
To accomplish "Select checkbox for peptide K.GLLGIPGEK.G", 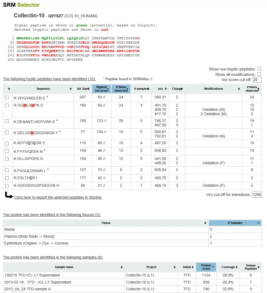I will 7,159.
